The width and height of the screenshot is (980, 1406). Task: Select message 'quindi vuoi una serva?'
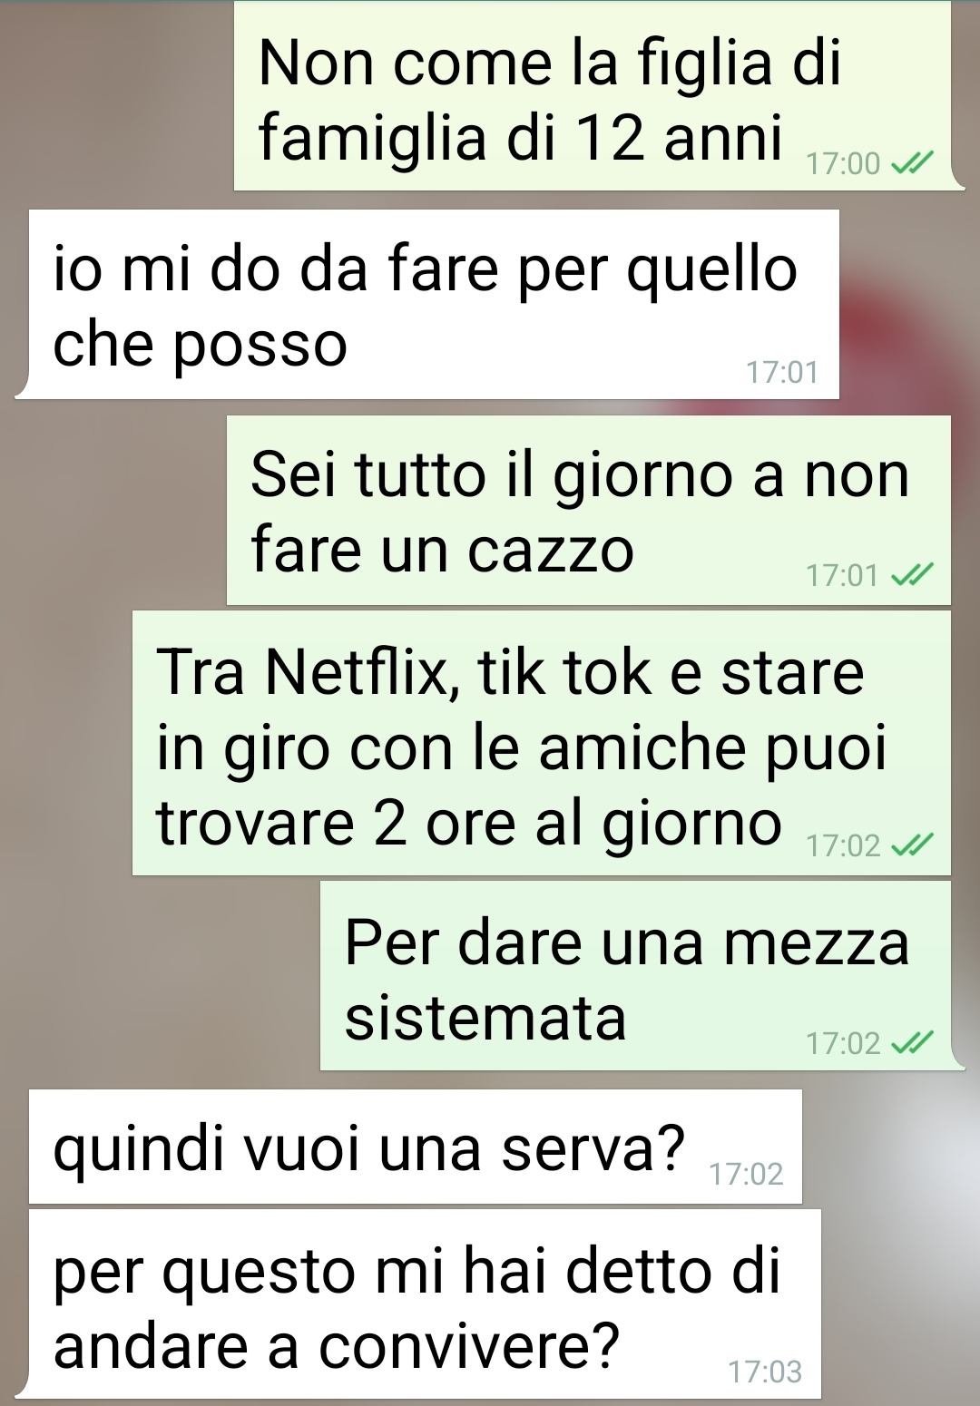click(x=416, y=1147)
